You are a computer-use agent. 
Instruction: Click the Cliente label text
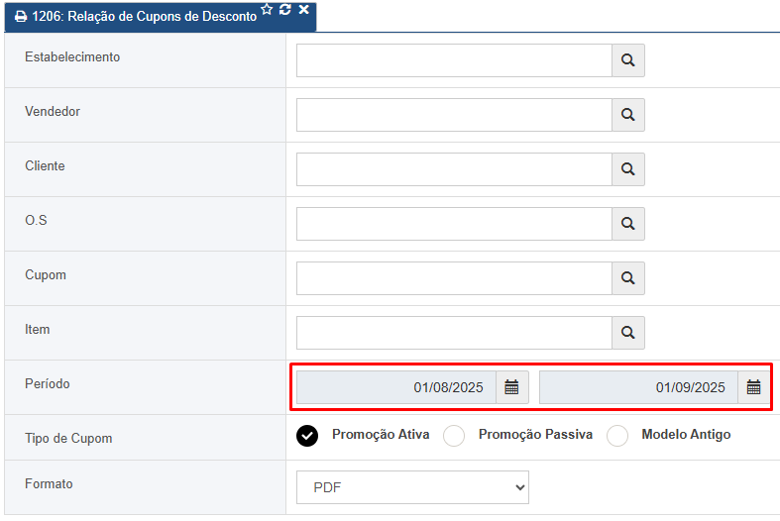click(x=45, y=166)
